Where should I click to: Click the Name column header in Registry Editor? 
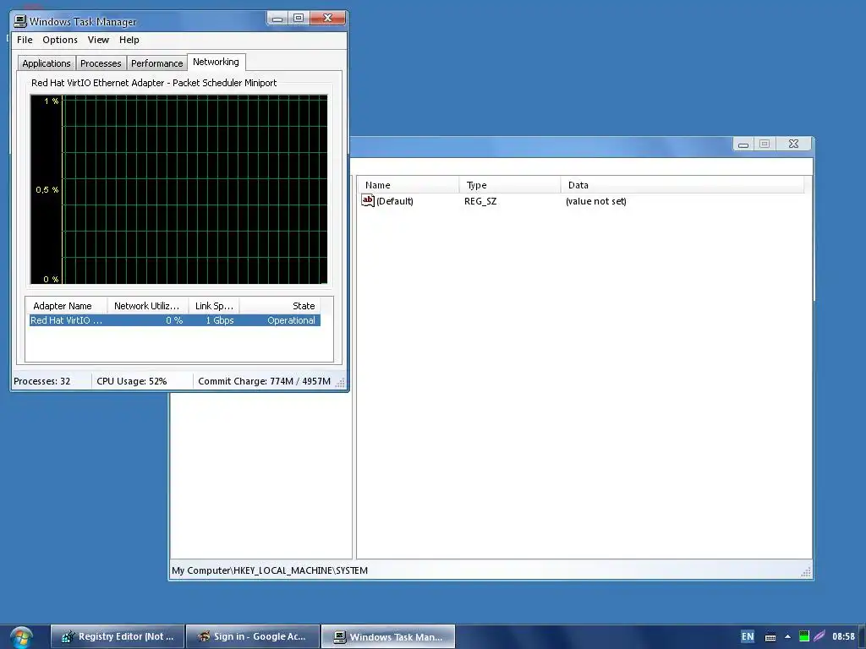pos(408,185)
